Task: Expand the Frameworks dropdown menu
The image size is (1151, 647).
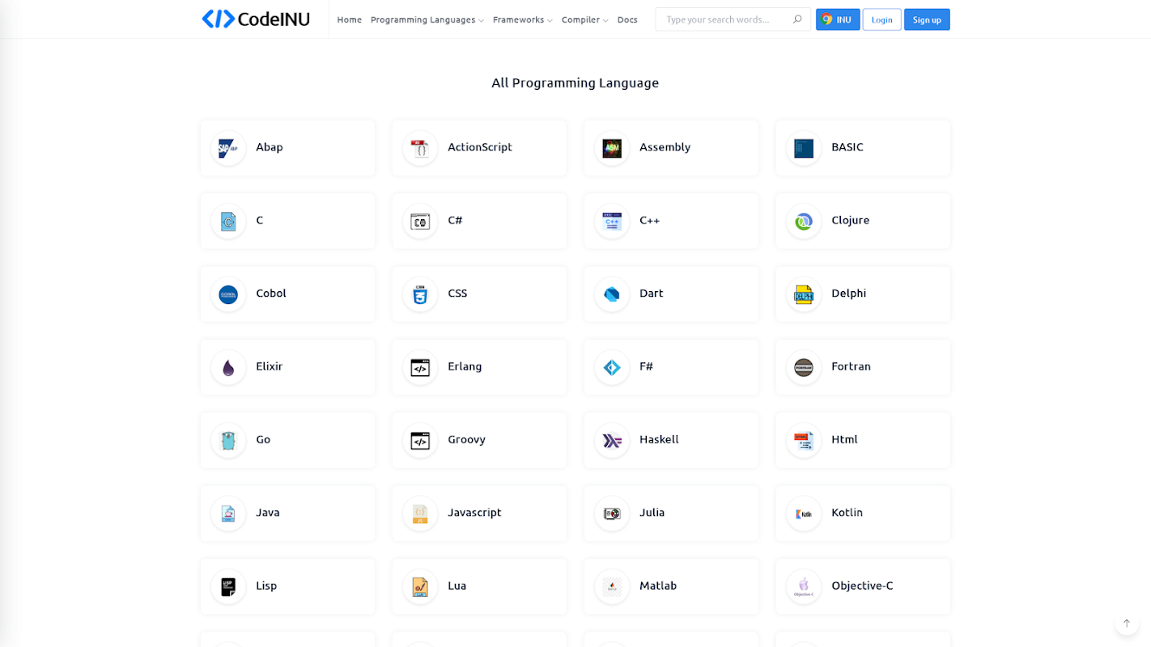Action: click(523, 19)
